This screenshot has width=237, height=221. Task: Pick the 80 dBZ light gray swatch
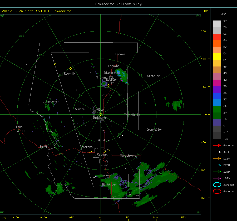[217, 24]
